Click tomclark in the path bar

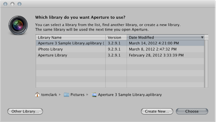[49, 95]
